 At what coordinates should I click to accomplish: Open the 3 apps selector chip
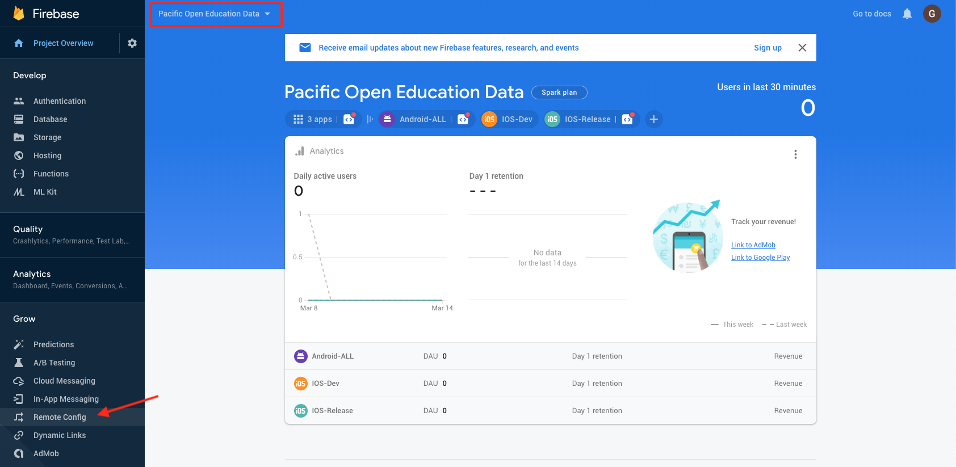[314, 119]
